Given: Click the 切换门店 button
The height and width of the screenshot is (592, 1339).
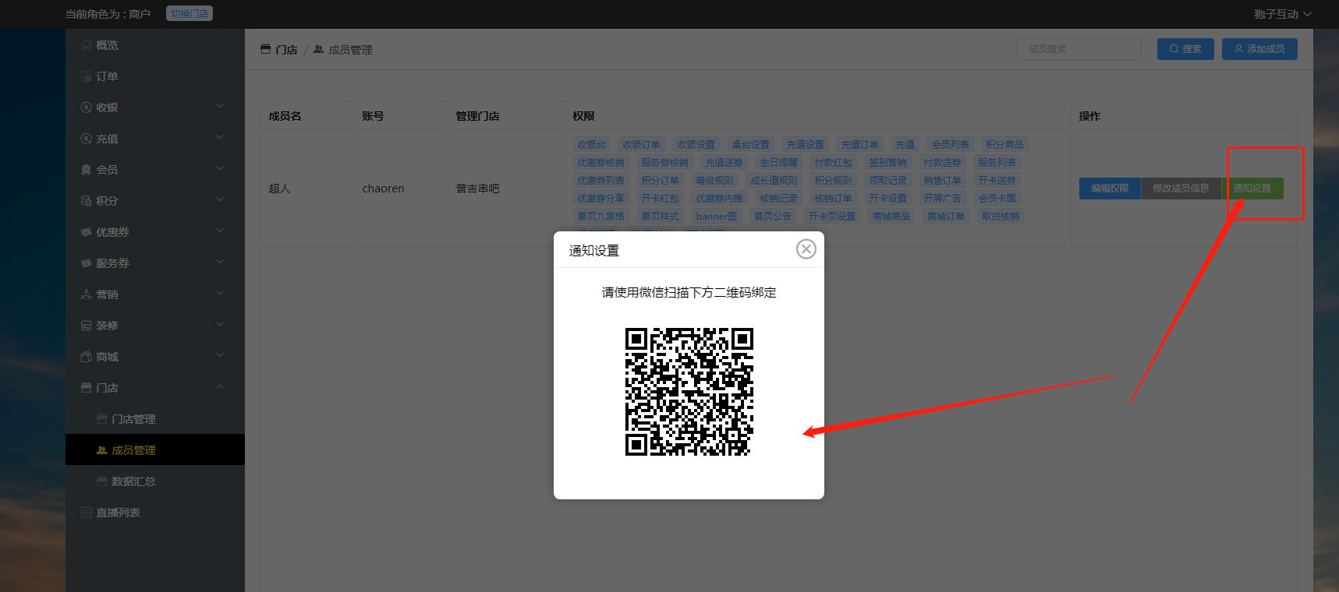Looking at the screenshot, I should tap(190, 13).
